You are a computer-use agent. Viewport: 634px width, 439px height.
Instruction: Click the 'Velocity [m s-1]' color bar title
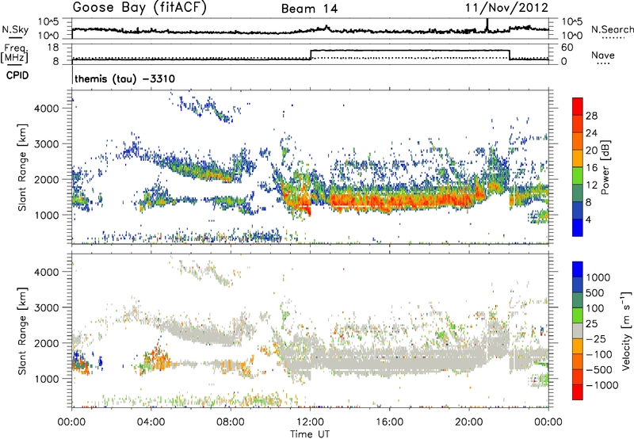[626, 330]
